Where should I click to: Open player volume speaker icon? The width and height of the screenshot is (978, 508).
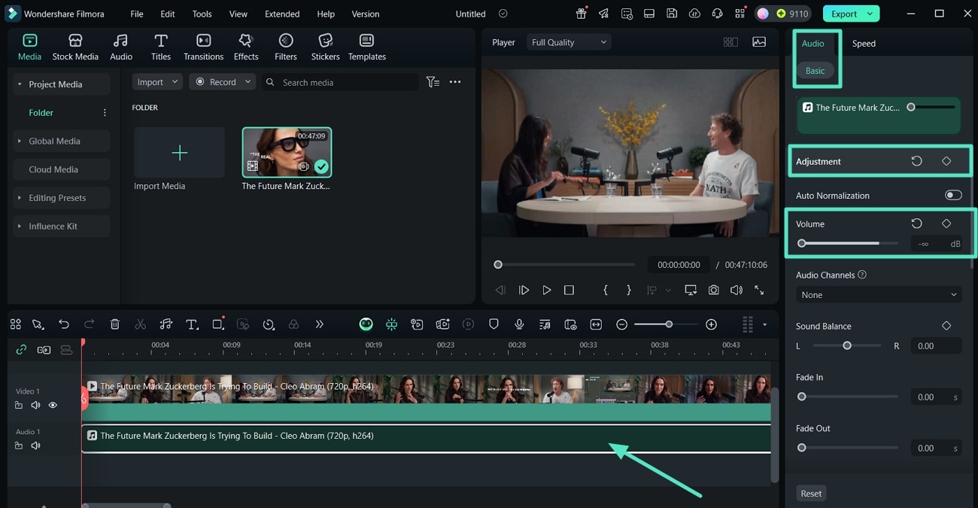coord(736,290)
